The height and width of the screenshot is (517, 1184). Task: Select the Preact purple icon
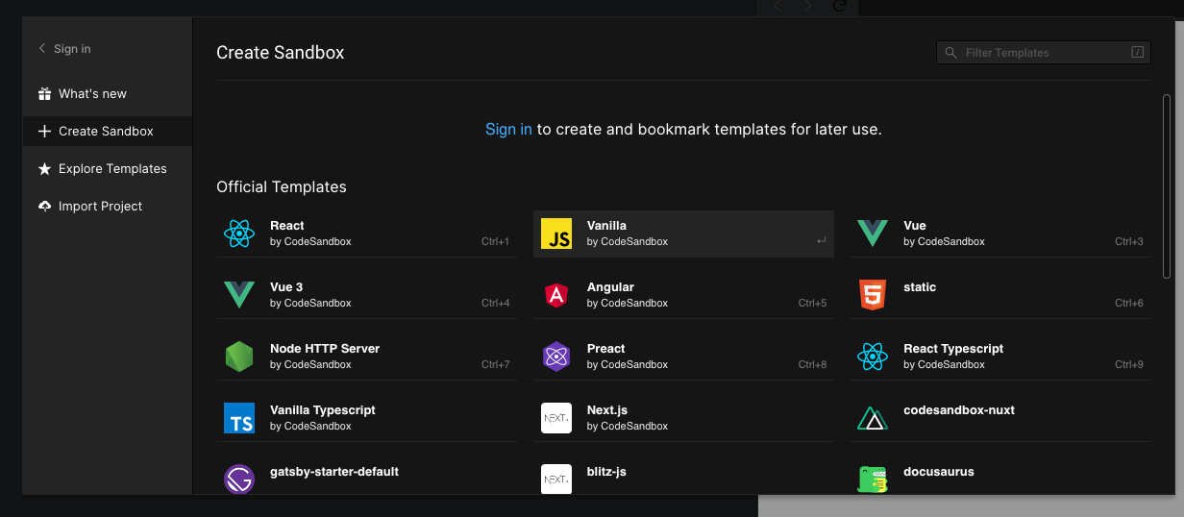[556, 357]
